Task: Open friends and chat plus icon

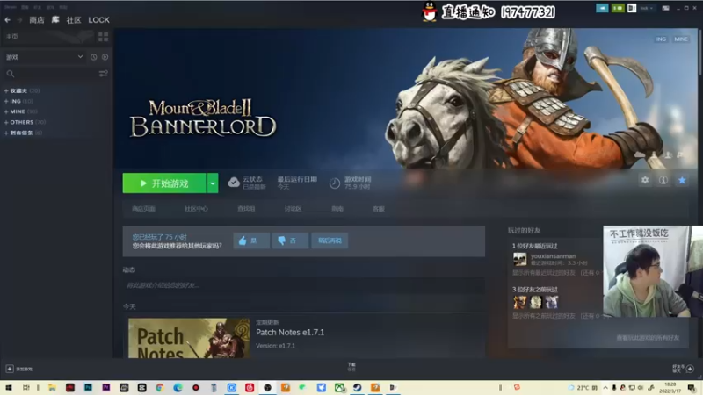Action: tap(690, 369)
